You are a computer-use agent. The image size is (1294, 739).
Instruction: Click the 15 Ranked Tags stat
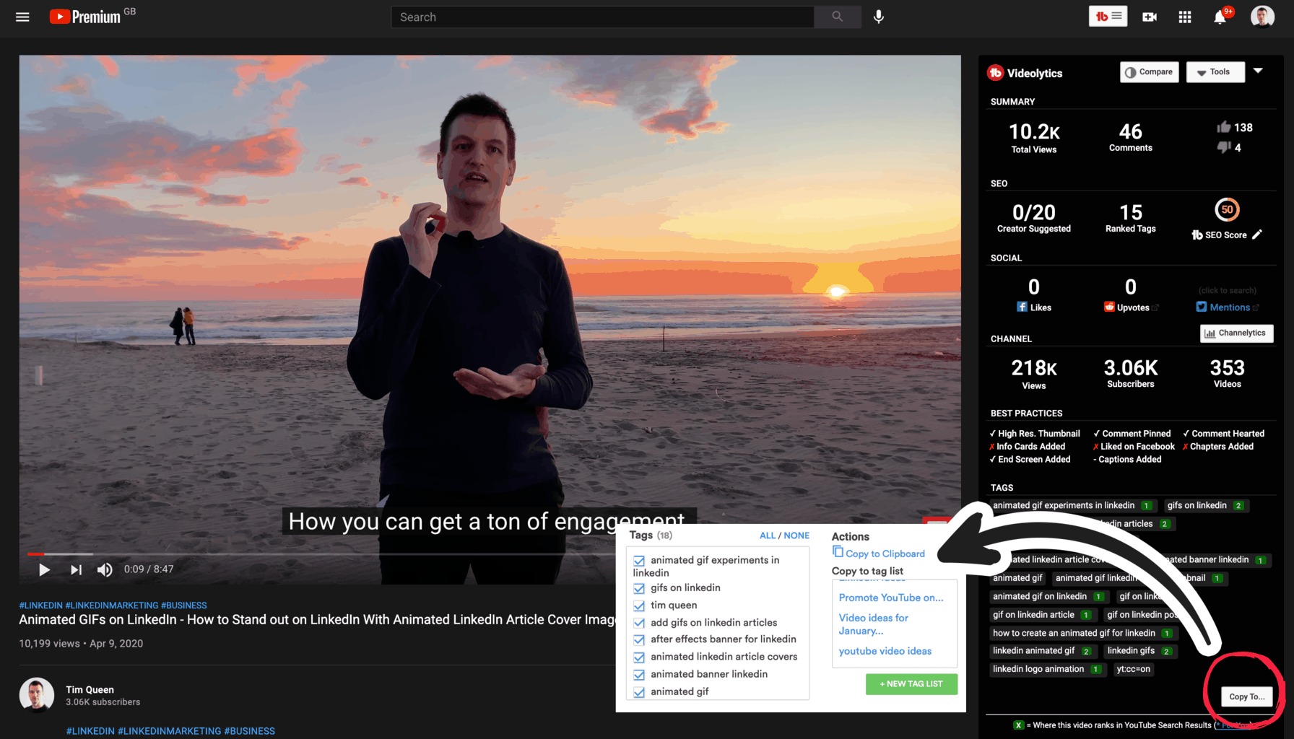click(1130, 218)
